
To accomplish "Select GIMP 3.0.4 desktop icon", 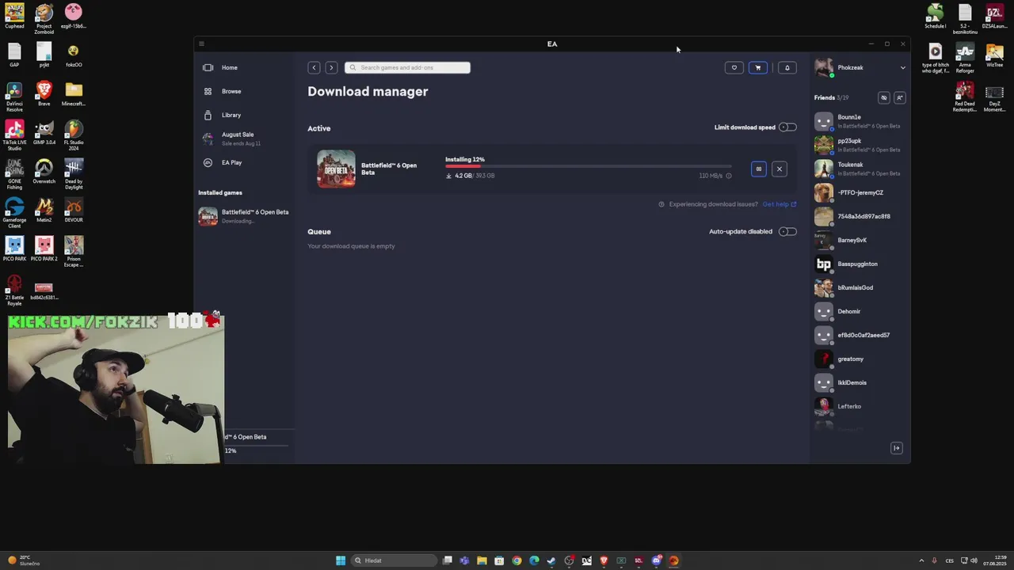I will 44,132.
